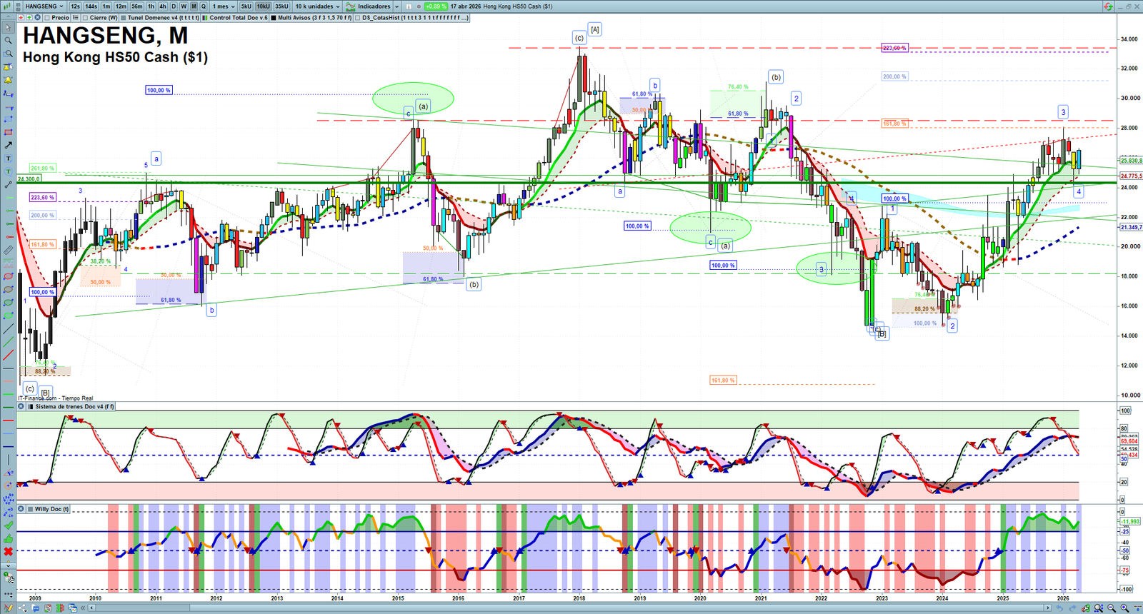Toggle the Willy Doc panel square

[30, 509]
